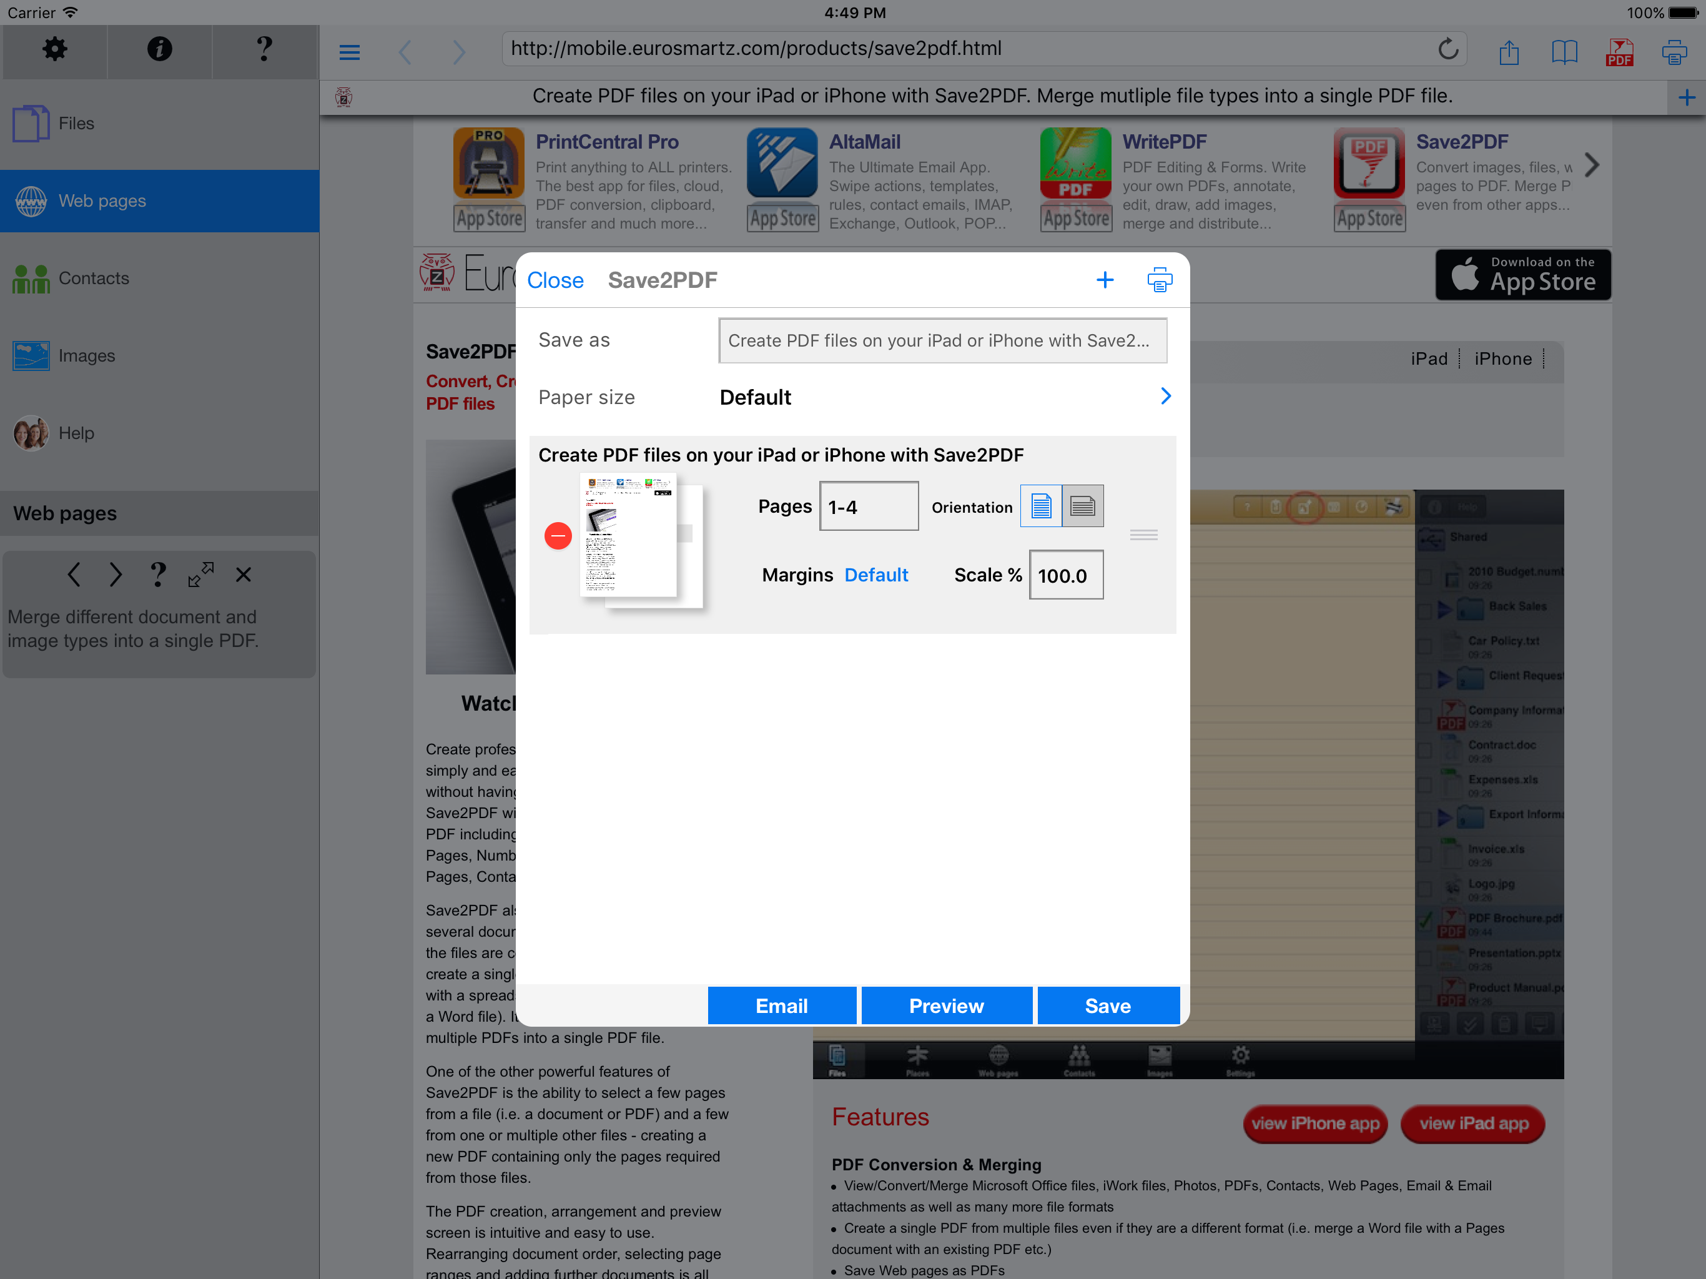1706x1279 pixels.
Task: Select Files in the sidebar
Action: [x=77, y=124]
